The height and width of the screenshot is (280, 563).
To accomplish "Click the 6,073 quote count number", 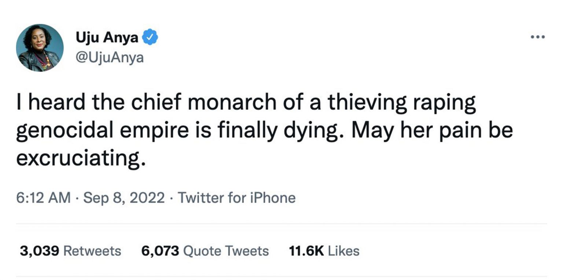I will click(160, 251).
